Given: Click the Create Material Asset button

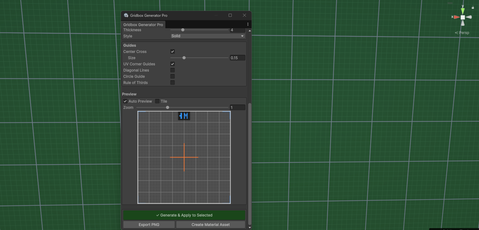Looking at the screenshot, I should (x=211, y=225).
